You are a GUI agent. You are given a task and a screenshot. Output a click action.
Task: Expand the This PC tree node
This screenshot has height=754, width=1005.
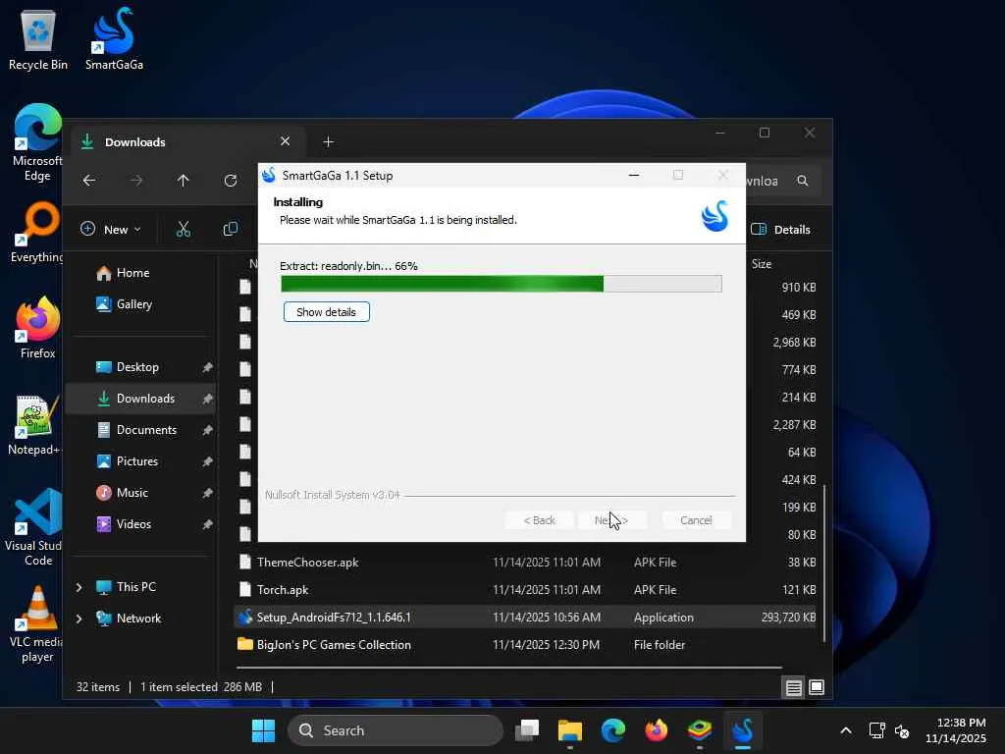click(79, 587)
